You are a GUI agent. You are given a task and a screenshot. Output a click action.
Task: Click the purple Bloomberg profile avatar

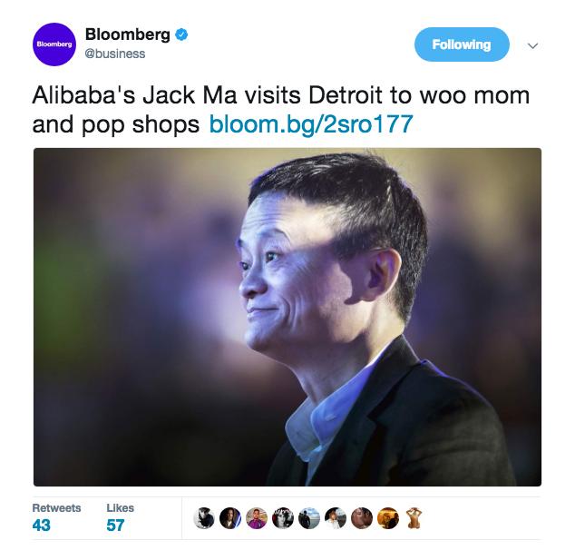click(54, 44)
